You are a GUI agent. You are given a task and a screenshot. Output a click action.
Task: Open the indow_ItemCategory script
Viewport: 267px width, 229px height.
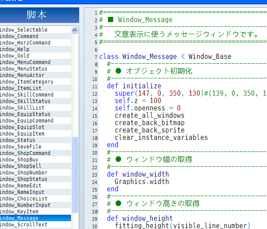35,81
